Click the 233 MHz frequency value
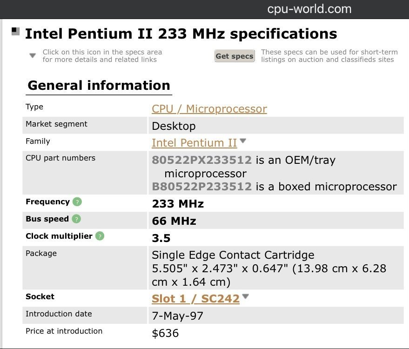Viewport: 409px width, 349px height. [x=178, y=204]
